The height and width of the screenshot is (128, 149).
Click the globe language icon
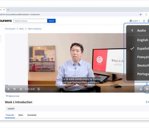(x=131, y=21)
